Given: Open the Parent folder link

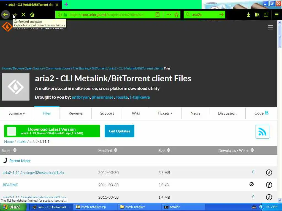Looking at the screenshot, I should (x=20, y=161).
